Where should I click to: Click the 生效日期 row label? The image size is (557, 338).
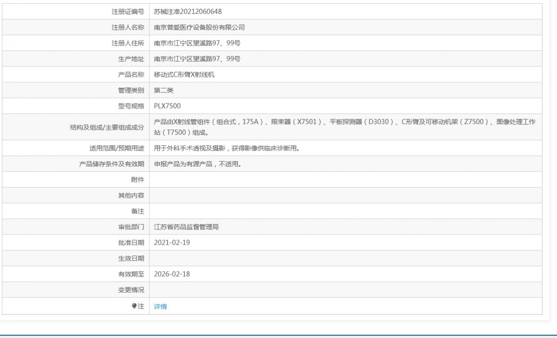(131, 259)
